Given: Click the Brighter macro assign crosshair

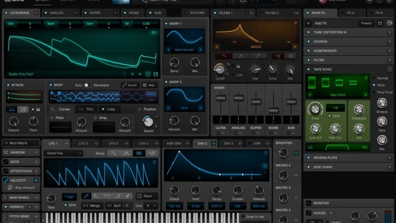Looking at the screenshot, I should (x=296, y=153).
